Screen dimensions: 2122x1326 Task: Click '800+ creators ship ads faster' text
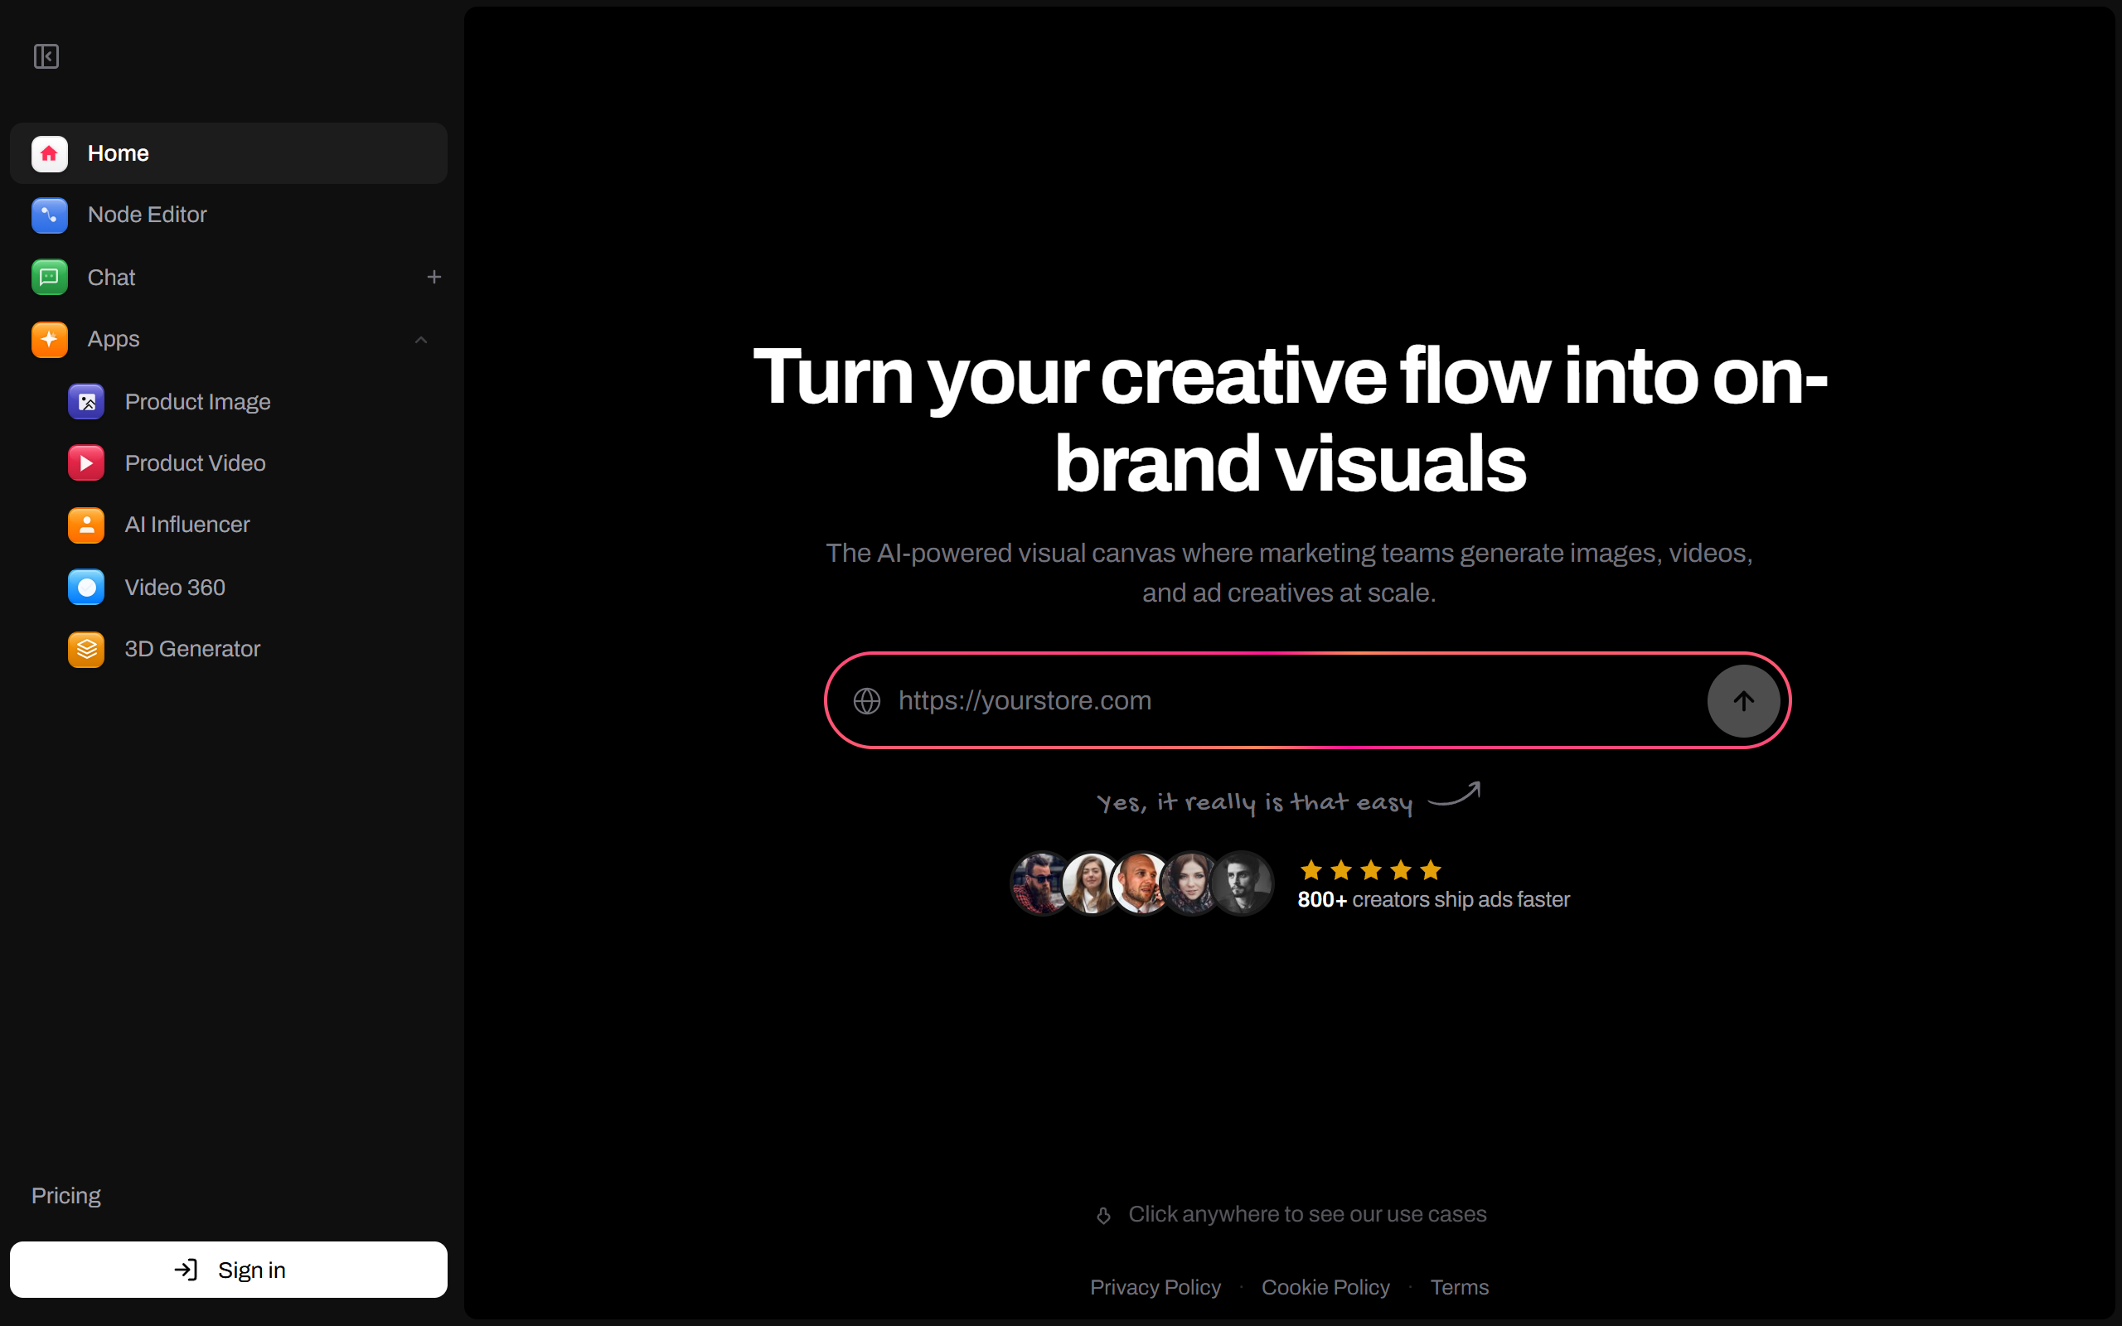pos(1434,900)
